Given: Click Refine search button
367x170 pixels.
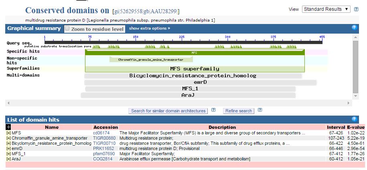Looking at the screenshot, I should point(239,111).
